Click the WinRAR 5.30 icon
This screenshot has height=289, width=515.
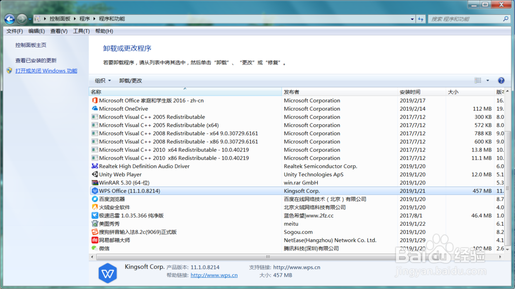pyautogui.click(x=95, y=183)
